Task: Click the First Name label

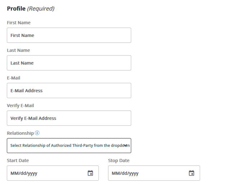Action: [x=19, y=23]
